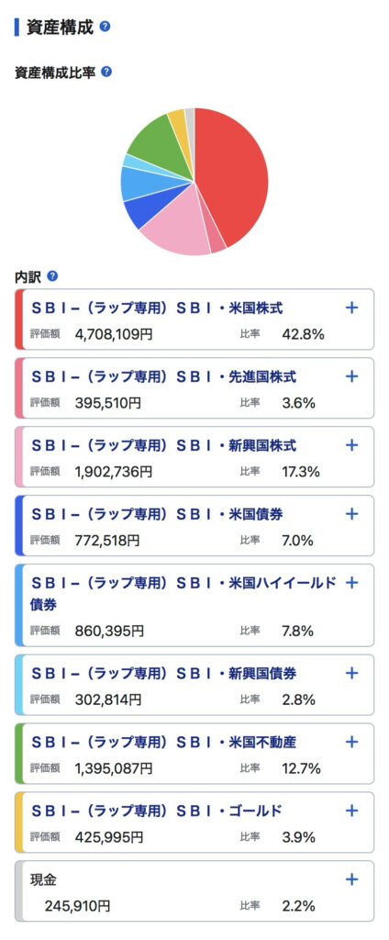
Task: Expand the SBI・米国不動産 row plus icon
Action: (x=351, y=742)
